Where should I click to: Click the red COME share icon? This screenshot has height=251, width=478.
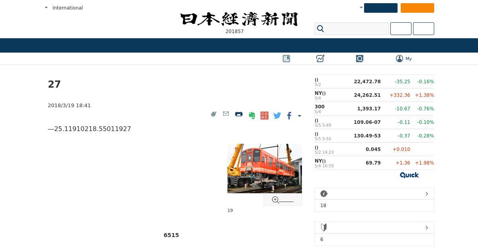tap(264, 116)
